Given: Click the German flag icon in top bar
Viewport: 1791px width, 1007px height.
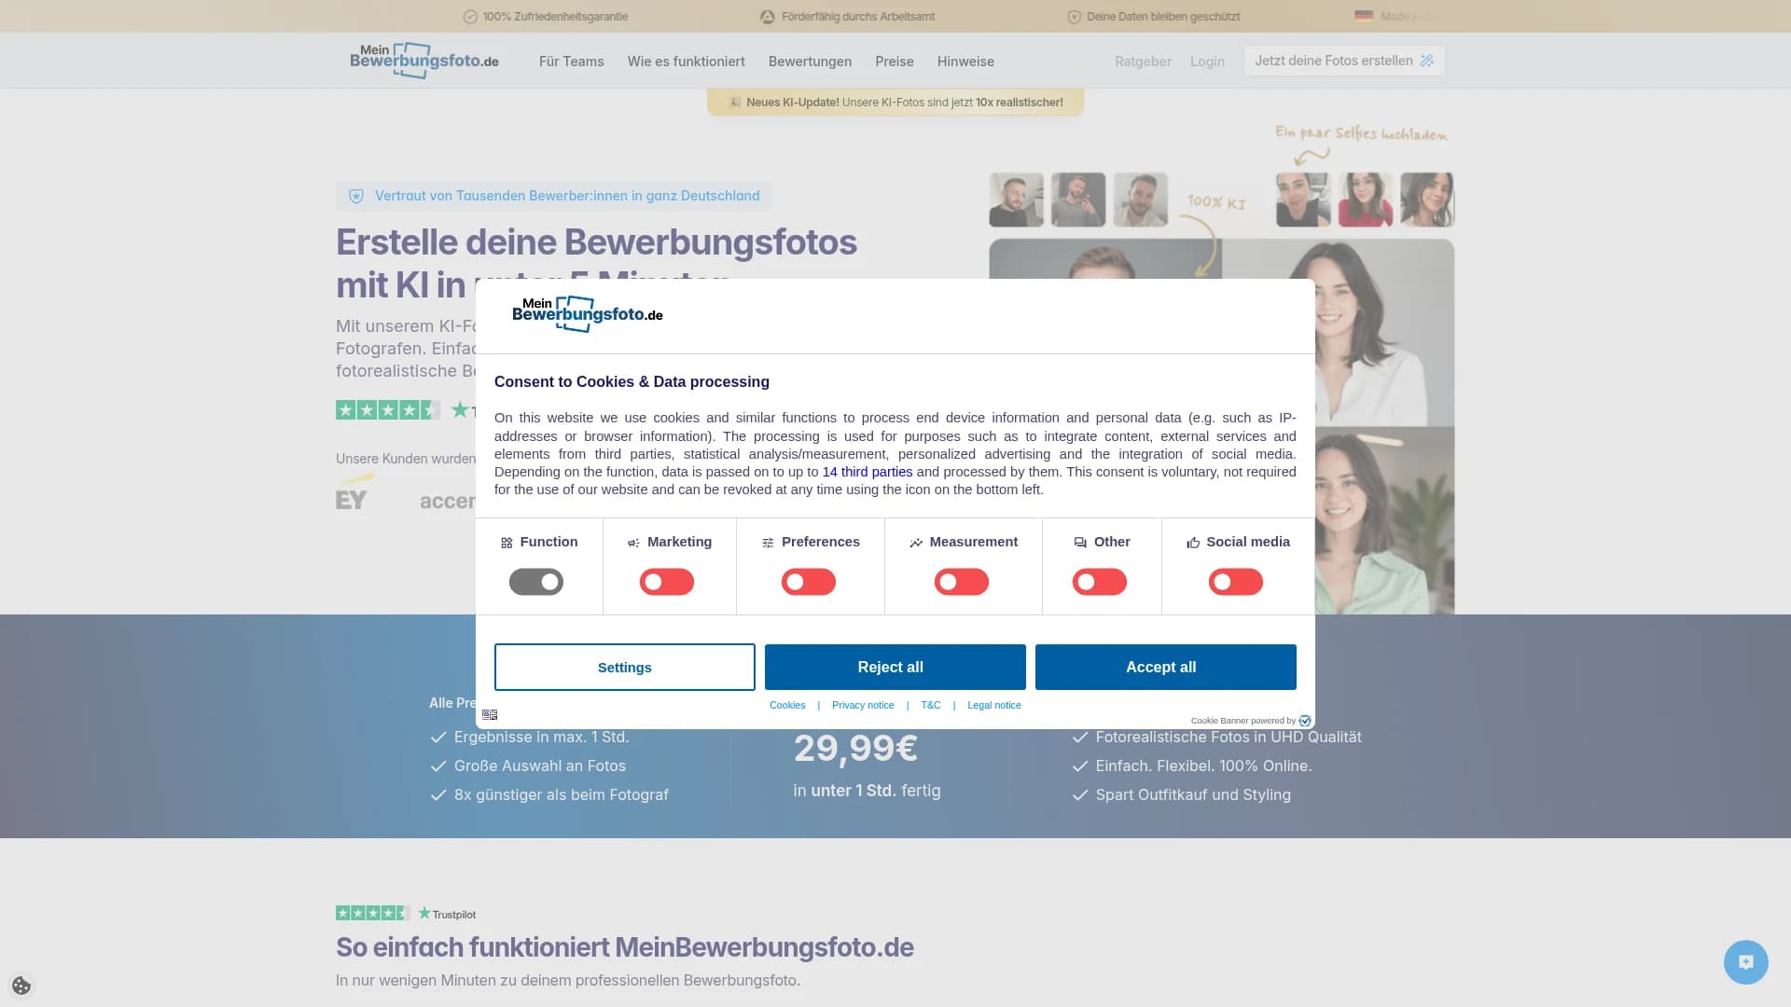Looking at the screenshot, I should click(1364, 16).
